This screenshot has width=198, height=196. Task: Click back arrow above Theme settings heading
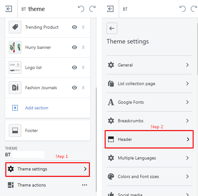point(112,28)
